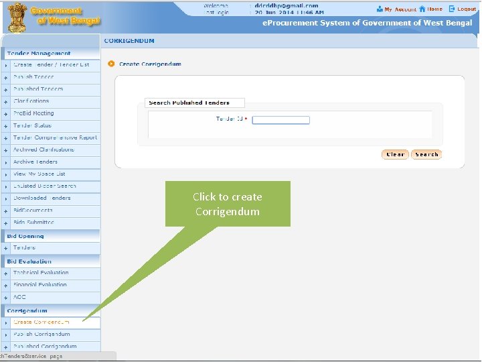The width and height of the screenshot is (482, 362).
Task: Open Clarifications menu item
Action: 31,101
